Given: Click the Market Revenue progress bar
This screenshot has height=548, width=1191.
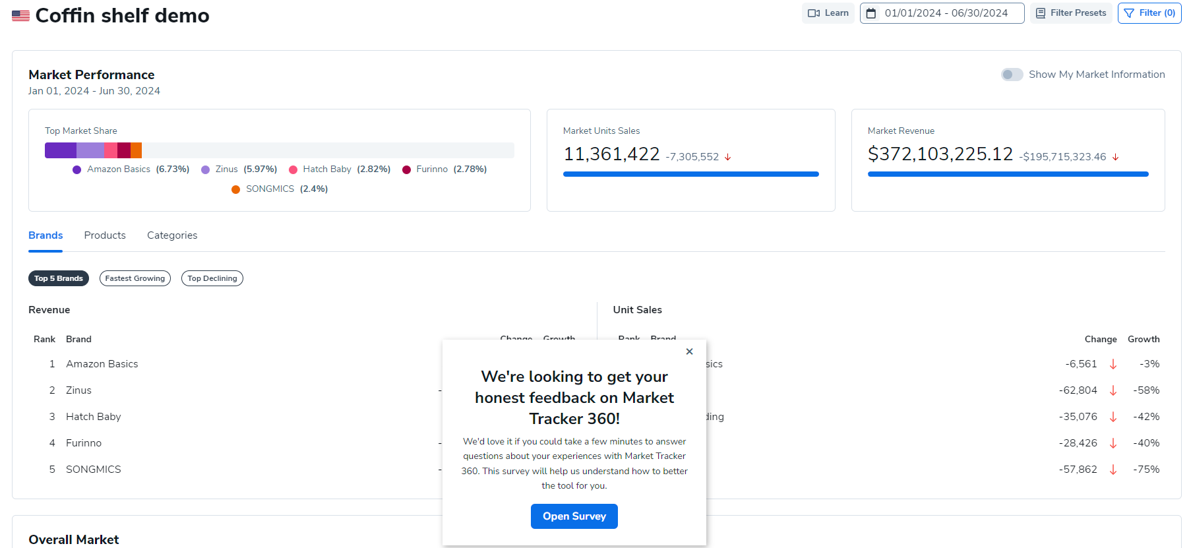Looking at the screenshot, I should (x=1008, y=174).
